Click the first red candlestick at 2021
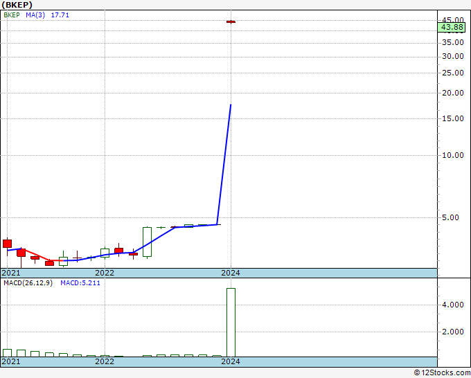The height and width of the screenshot is (378, 471). coord(7,244)
